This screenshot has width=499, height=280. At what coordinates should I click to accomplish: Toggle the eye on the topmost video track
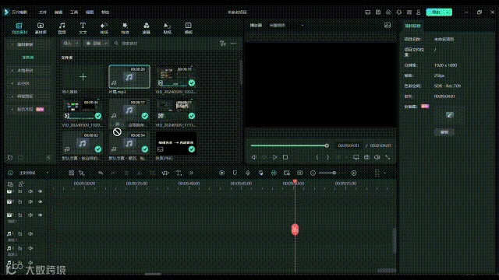point(41,191)
